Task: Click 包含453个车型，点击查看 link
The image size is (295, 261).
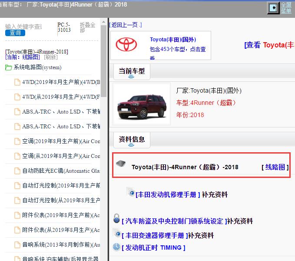Action: tap(178, 53)
